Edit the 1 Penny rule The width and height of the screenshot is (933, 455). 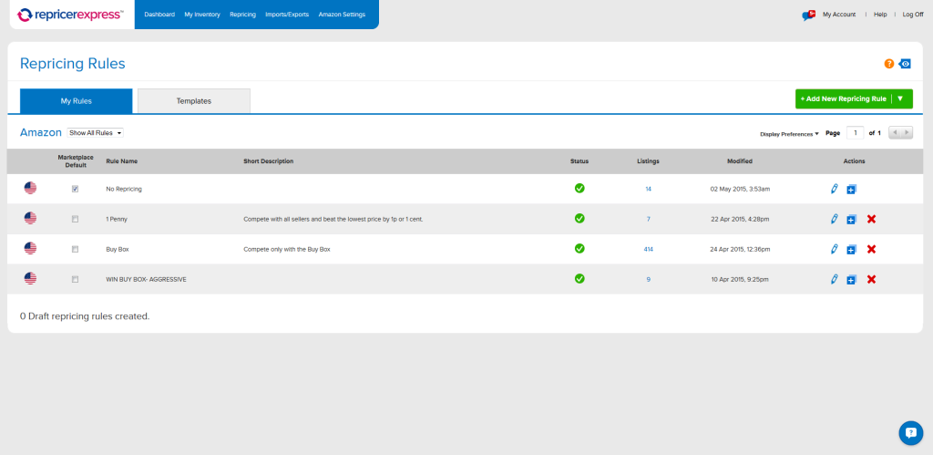835,219
